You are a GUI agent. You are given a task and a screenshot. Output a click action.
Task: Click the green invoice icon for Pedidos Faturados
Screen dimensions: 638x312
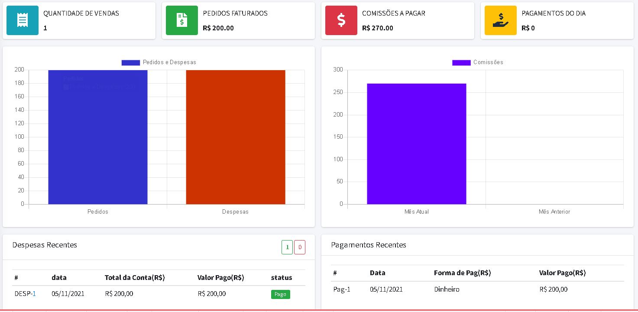pos(182,20)
